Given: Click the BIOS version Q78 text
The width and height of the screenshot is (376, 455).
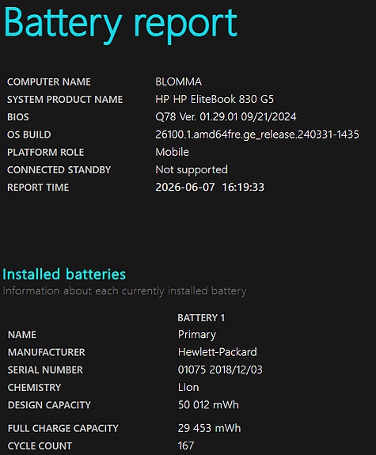Looking at the screenshot, I should (x=226, y=117).
